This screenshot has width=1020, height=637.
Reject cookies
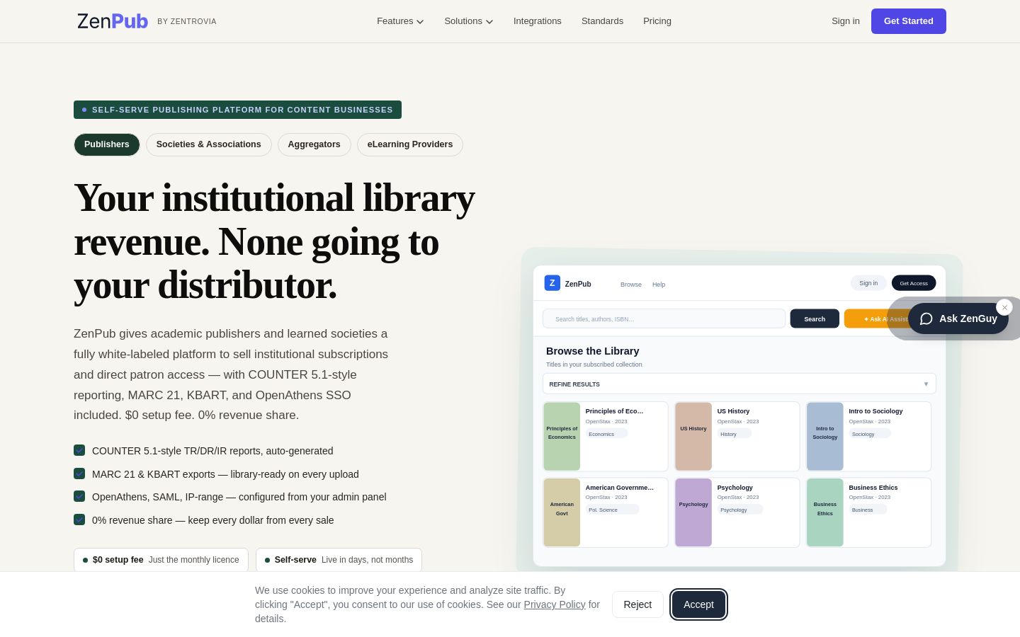pos(637,604)
